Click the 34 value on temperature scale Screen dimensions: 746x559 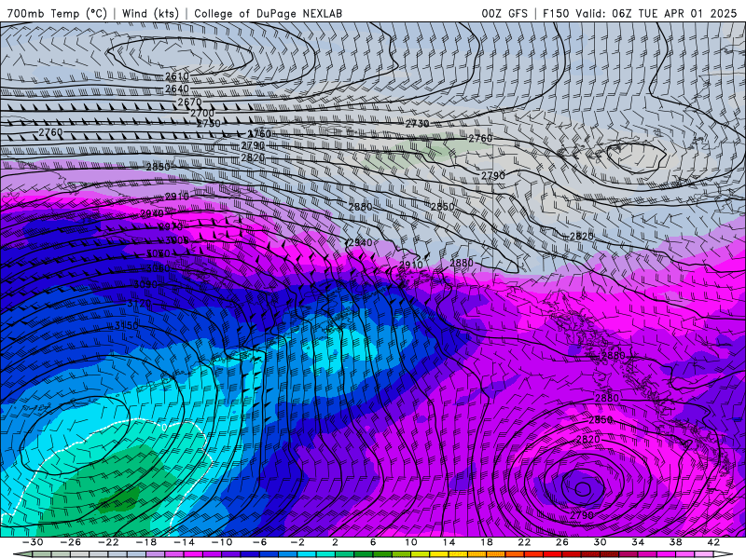pyautogui.click(x=638, y=542)
